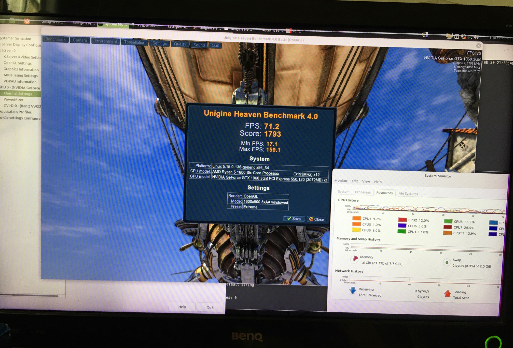Click the 'Extreme' preset value
The image size is (513, 348).
[250, 207]
